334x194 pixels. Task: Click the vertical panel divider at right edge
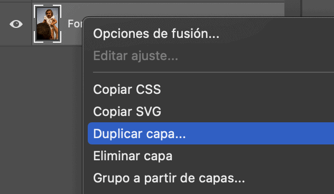click(301, 8)
